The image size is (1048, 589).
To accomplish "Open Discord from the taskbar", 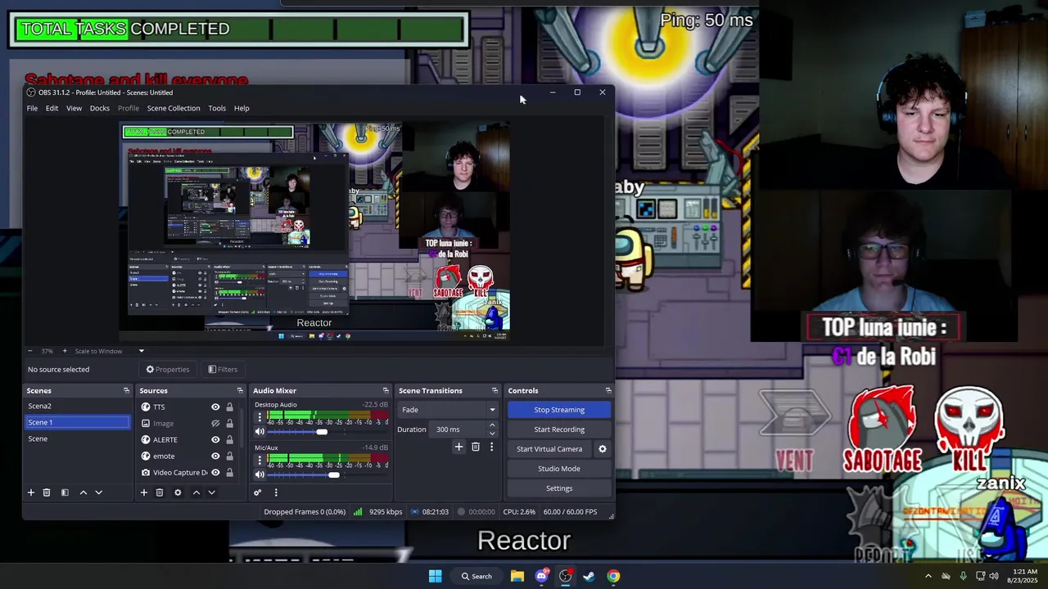I will point(541,576).
